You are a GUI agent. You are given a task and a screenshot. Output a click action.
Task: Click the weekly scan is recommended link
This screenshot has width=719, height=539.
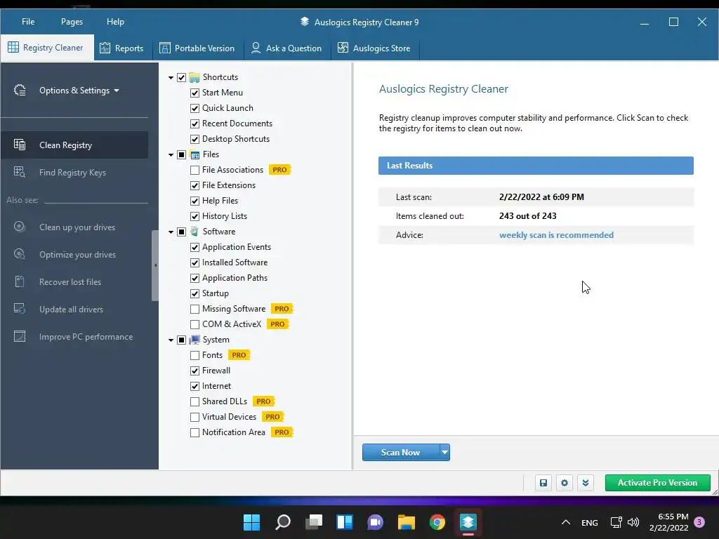(x=556, y=234)
